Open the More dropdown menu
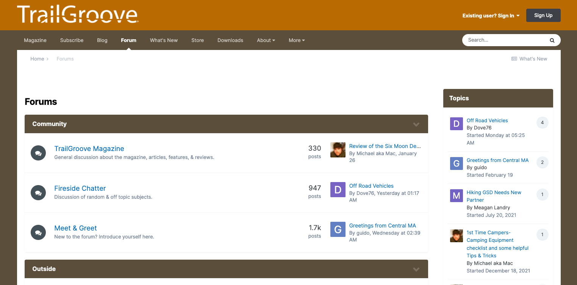This screenshot has height=285, width=577. 297,40
